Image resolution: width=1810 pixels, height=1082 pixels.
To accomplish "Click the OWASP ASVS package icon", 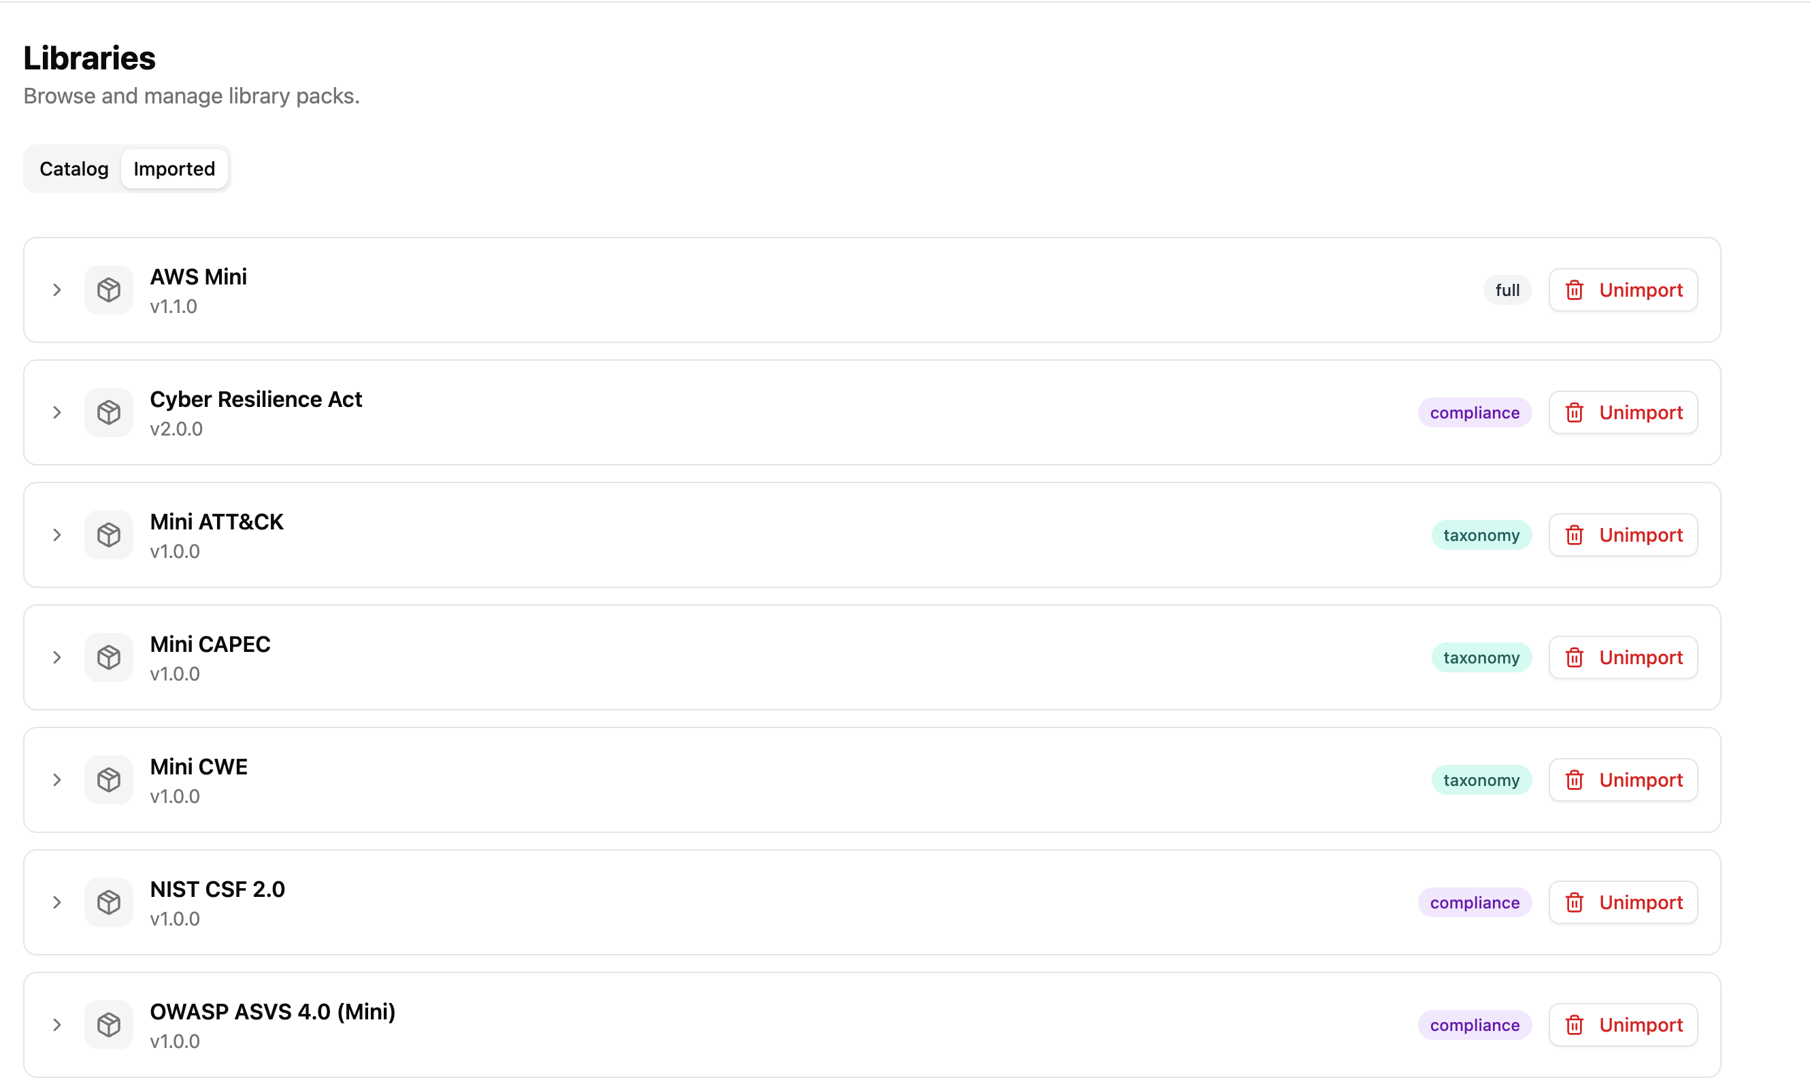I will pyautogui.click(x=109, y=1025).
